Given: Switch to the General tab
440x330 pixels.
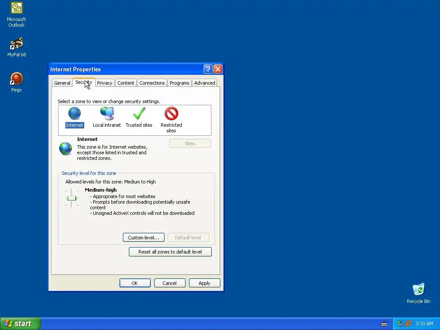Looking at the screenshot, I should click(x=62, y=83).
